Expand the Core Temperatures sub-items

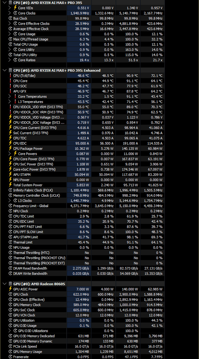[x=10, y=97]
